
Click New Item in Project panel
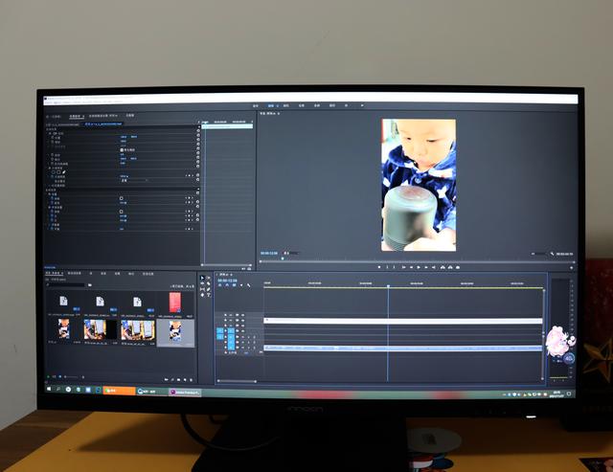pyautogui.click(x=185, y=380)
